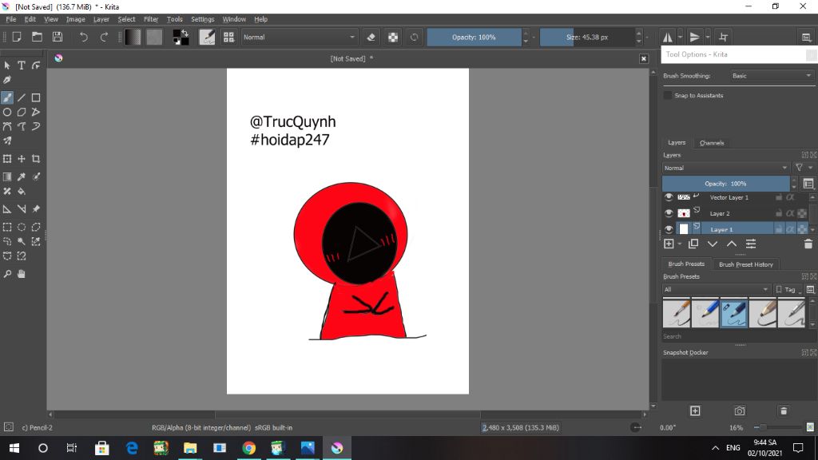
Task: Open the Tag options dropdown
Action: tap(788, 289)
